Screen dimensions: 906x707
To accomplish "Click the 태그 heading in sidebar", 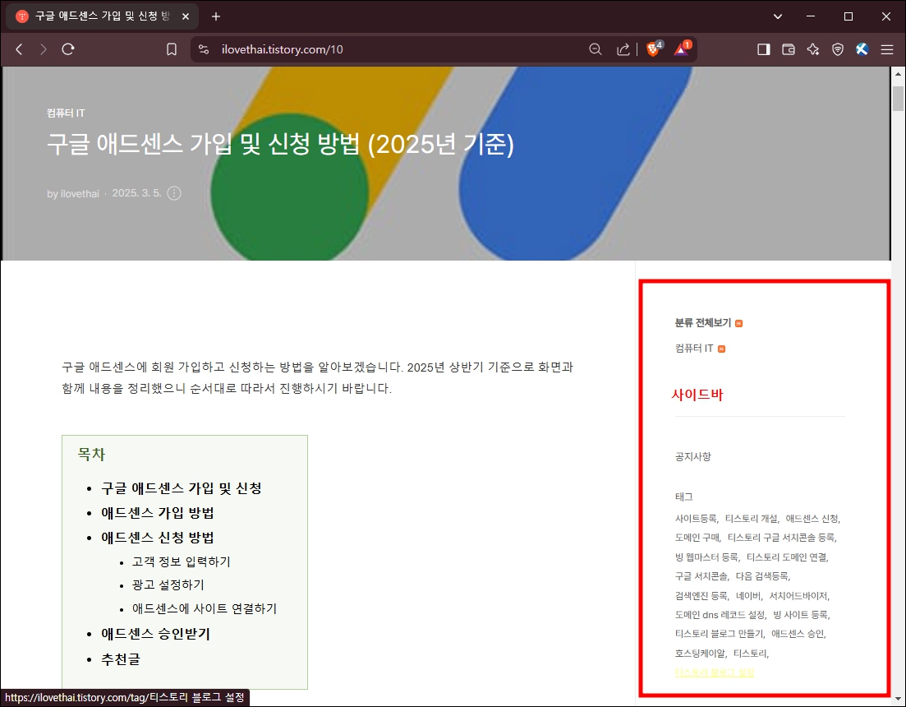I will click(683, 497).
